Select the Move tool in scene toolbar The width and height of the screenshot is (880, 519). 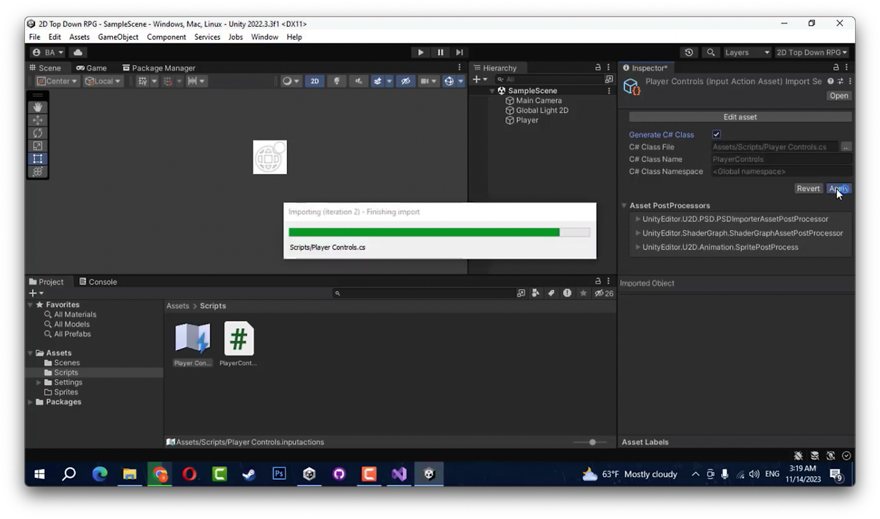(x=38, y=120)
